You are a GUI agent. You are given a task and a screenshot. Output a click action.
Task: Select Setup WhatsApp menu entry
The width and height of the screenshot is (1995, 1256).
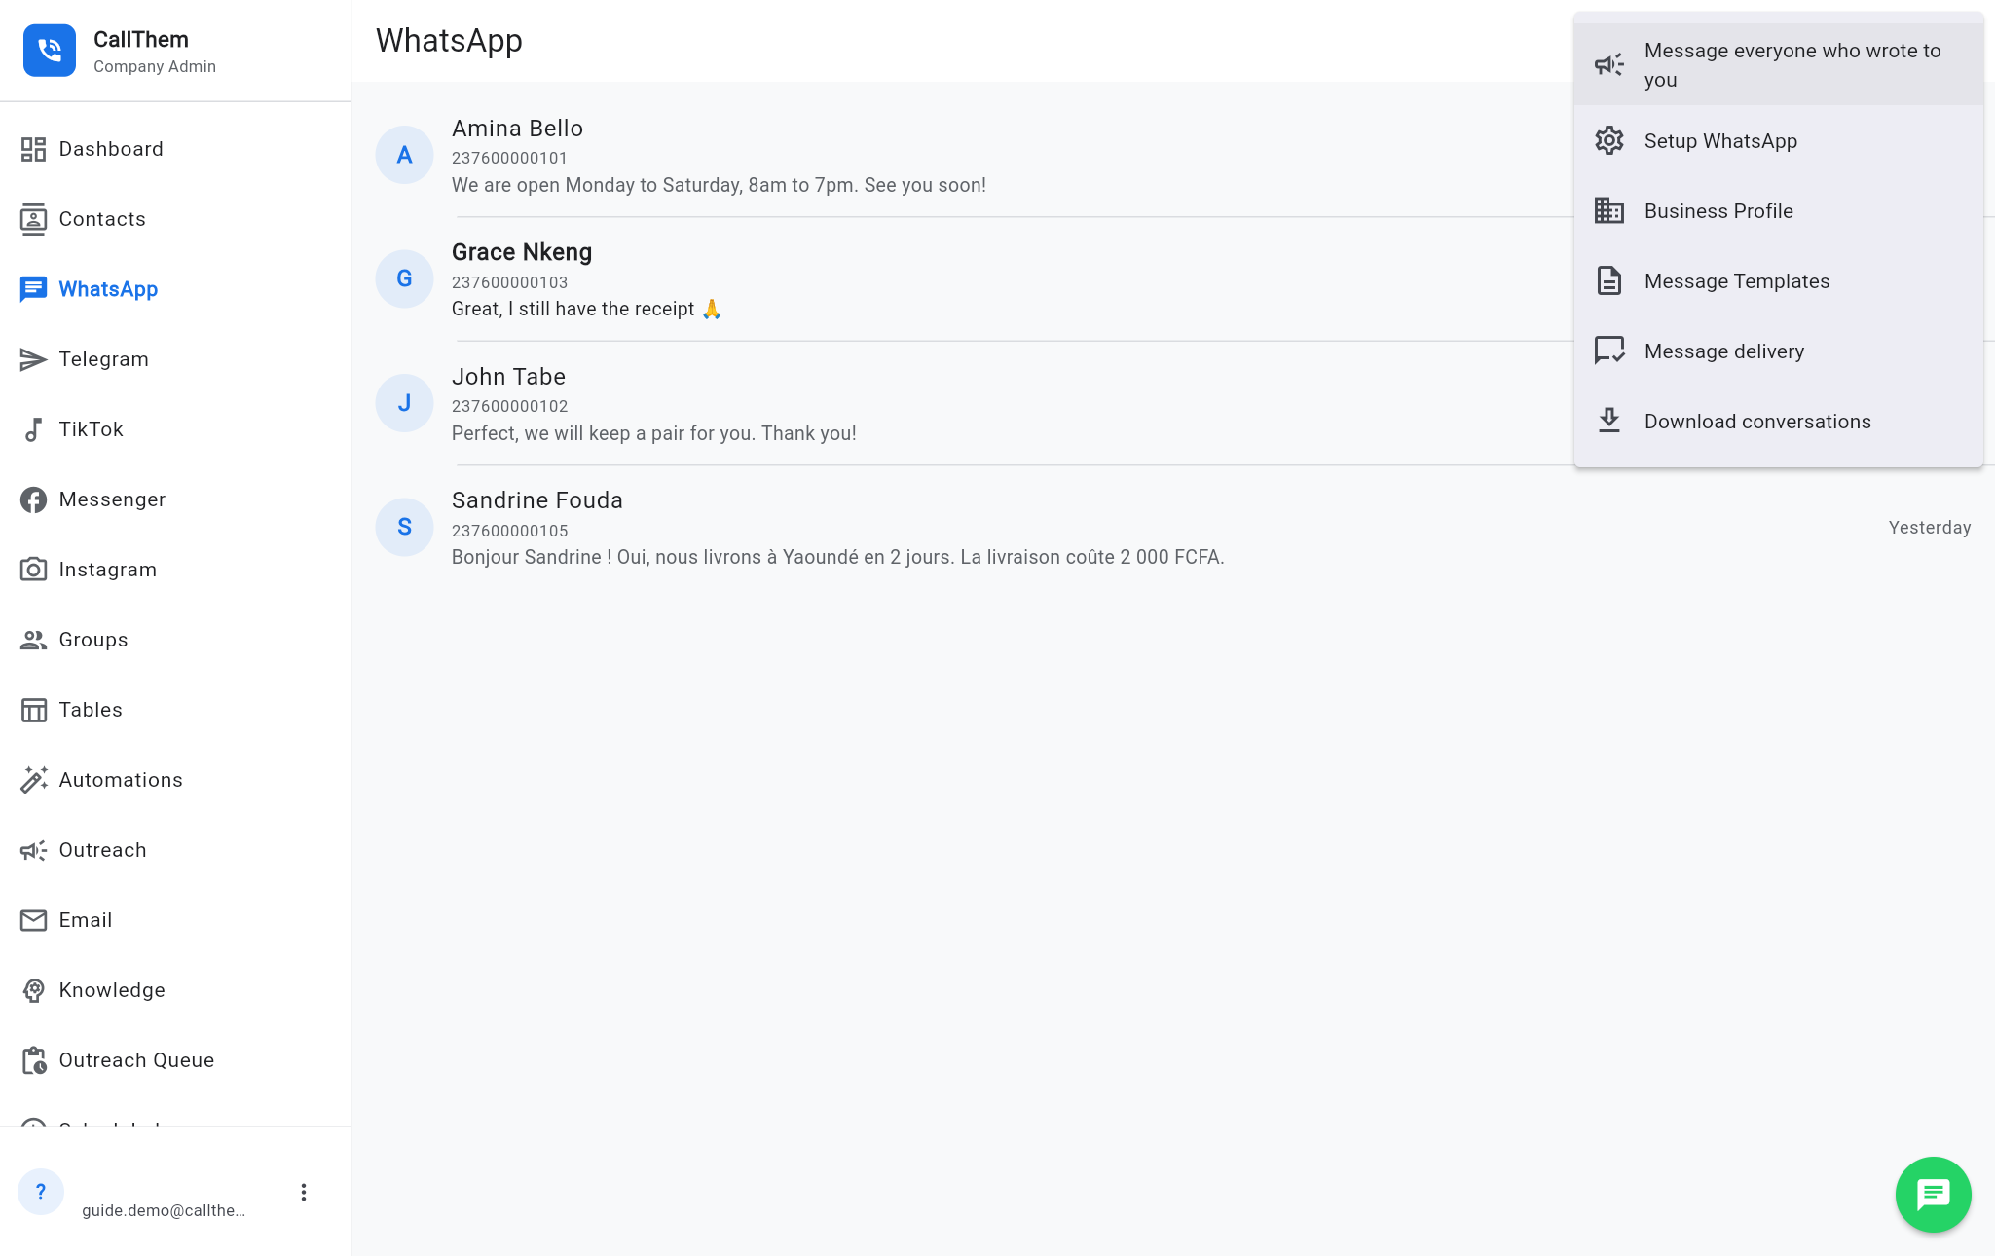(x=1778, y=141)
